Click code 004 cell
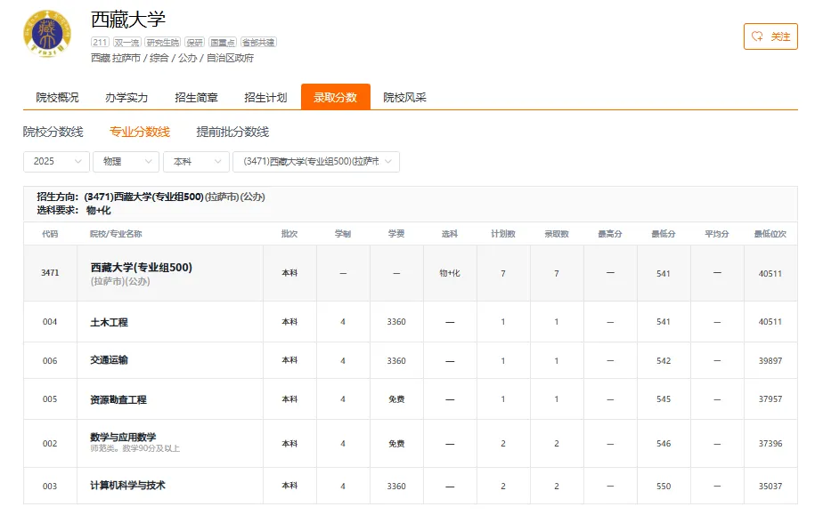 pos(50,322)
